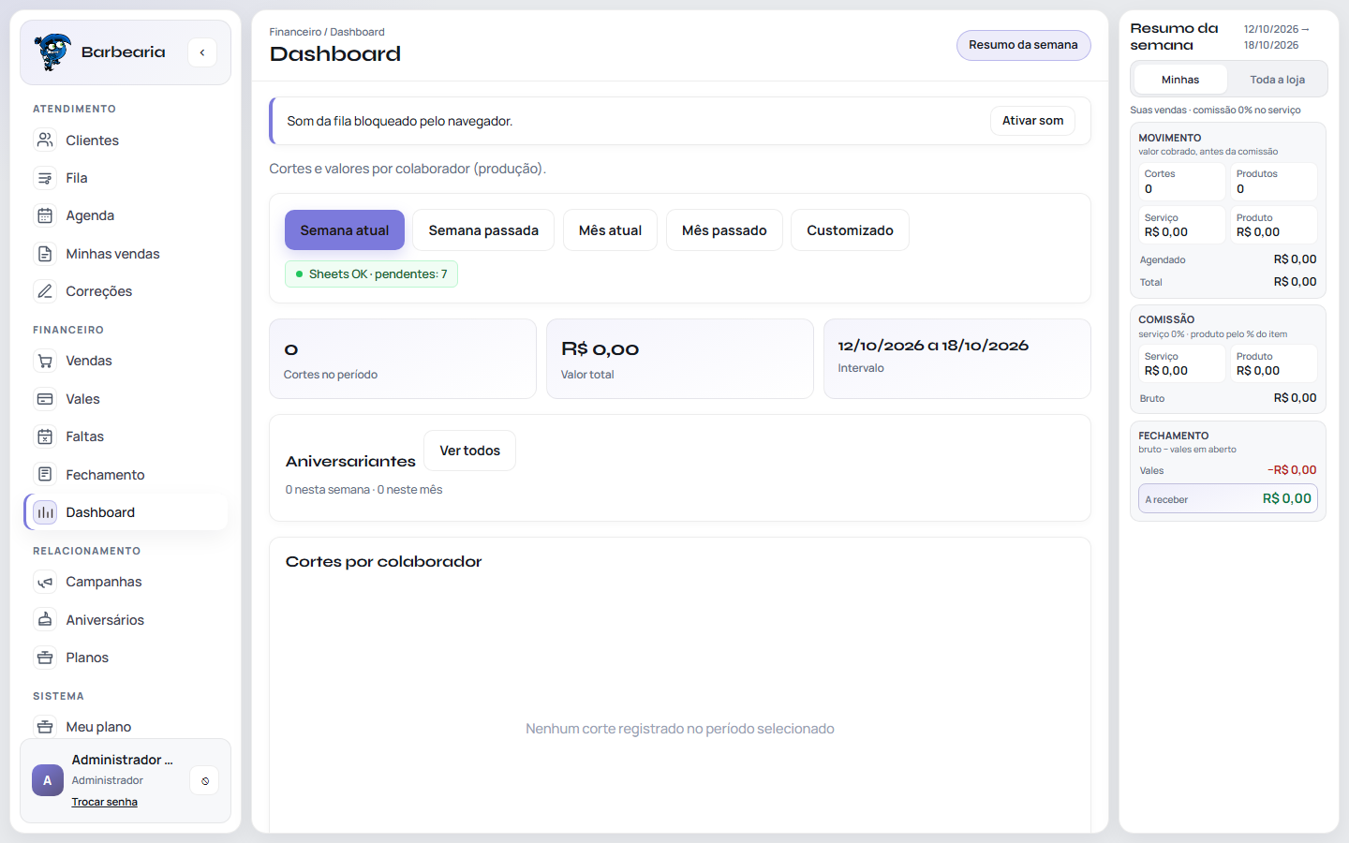
Task: Click the Produtos count box under Movimento
Action: [x=1274, y=182]
